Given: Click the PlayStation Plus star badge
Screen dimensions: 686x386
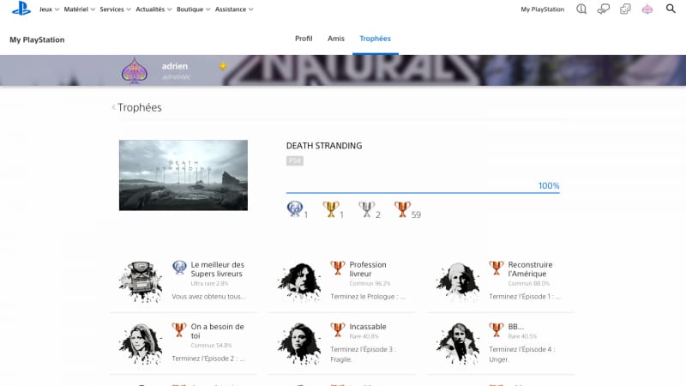Looking at the screenshot, I should [x=223, y=66].
